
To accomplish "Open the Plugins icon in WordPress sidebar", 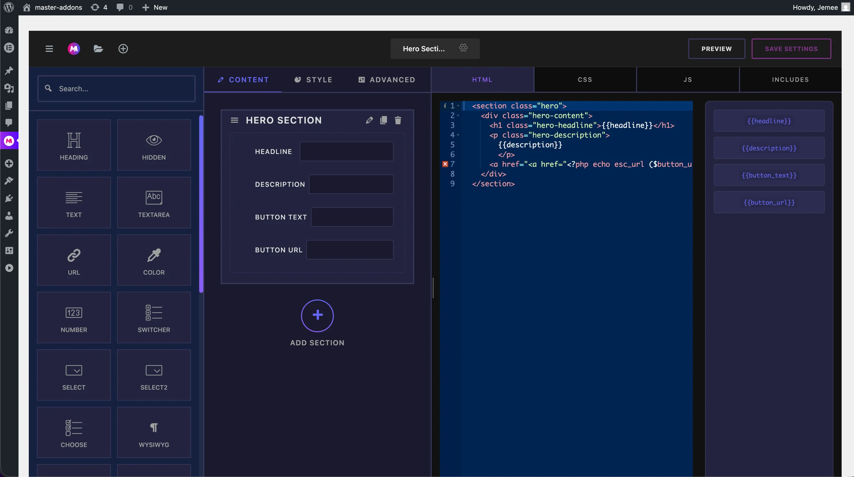I will [9, 198].
